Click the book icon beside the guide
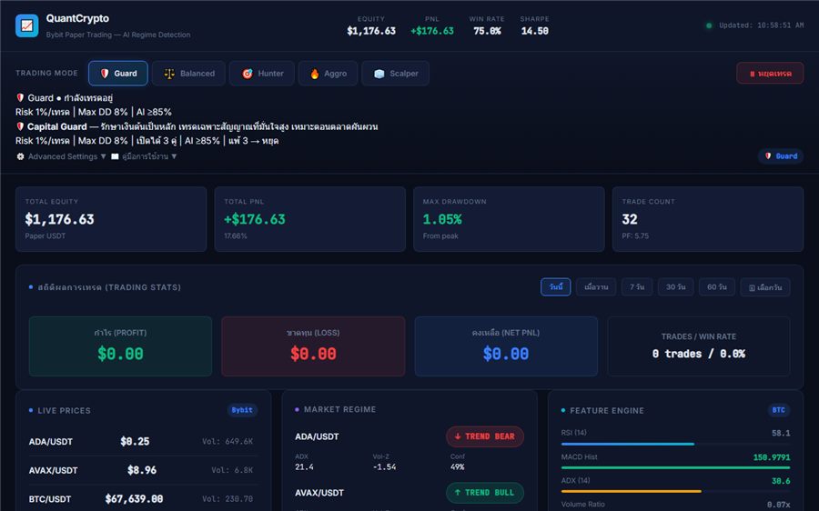819x511 pixels. 115,156
